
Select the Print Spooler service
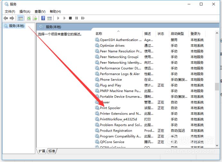pyautogui.click(x=110, y=108)
